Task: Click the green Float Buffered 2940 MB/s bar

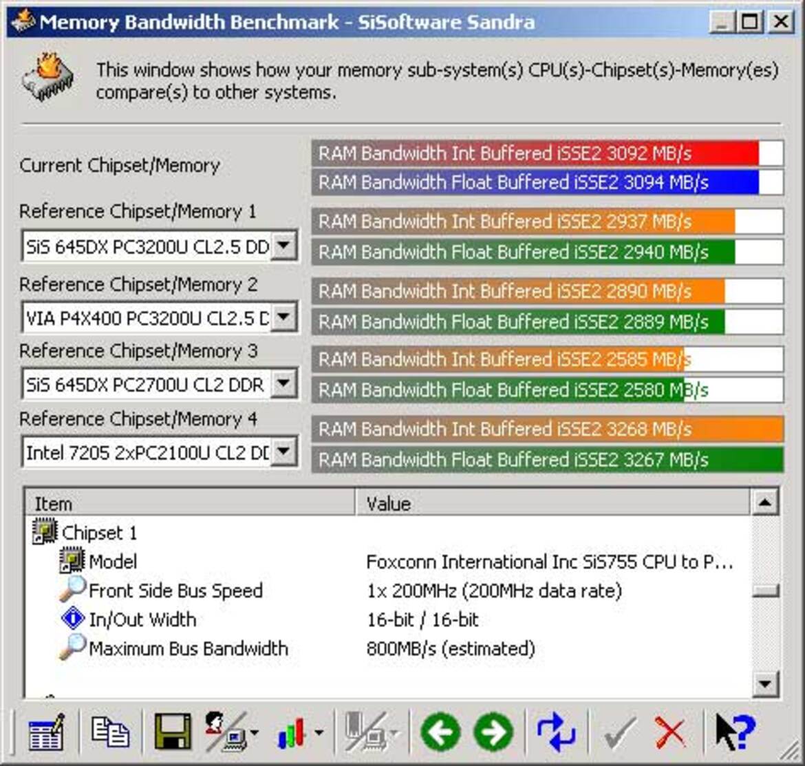Action: [x=547, y=252]
